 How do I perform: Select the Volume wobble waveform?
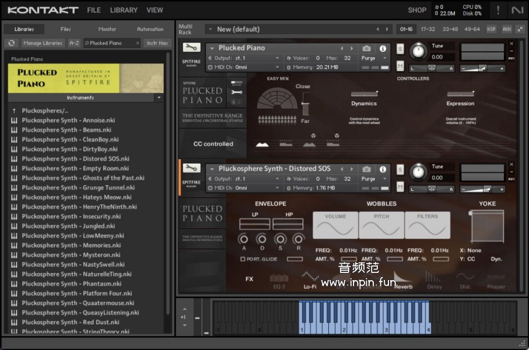335,225
